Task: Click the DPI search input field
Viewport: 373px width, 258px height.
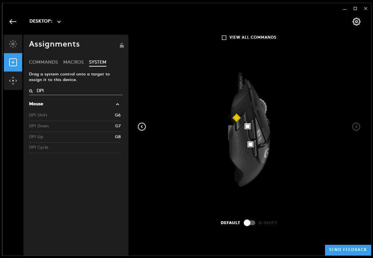Action: click(78, 91)
